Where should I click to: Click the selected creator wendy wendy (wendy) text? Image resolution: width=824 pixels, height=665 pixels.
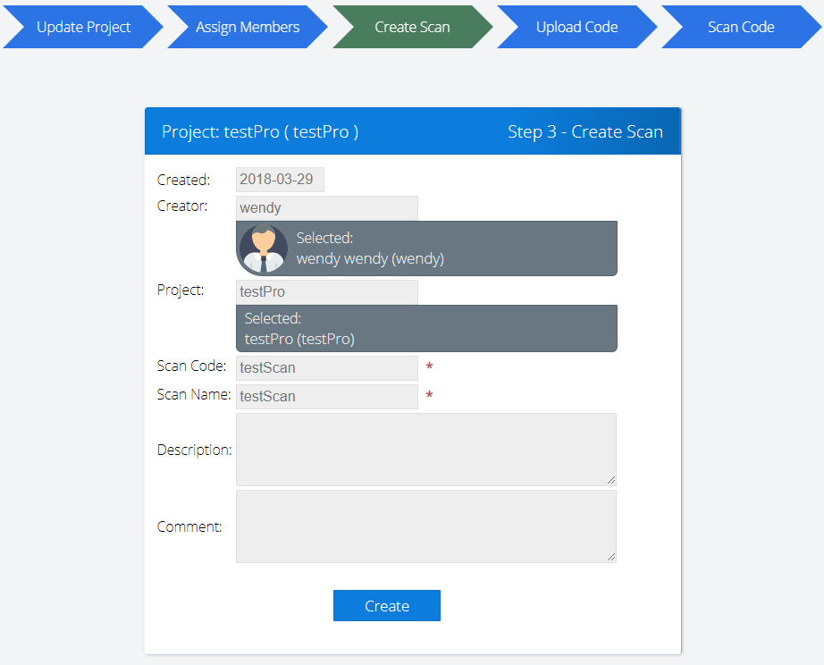(x=370, y=258)
